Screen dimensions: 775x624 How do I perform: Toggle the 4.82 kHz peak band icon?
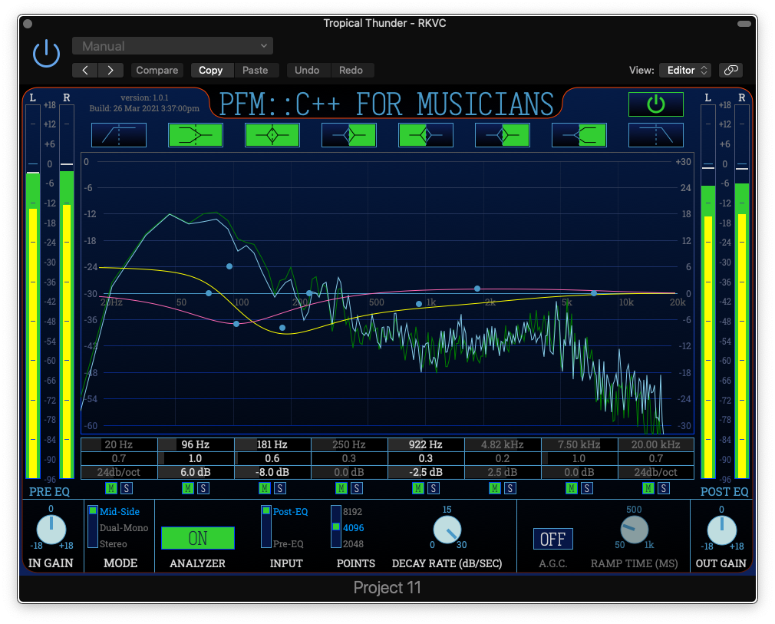click(502, 135)
